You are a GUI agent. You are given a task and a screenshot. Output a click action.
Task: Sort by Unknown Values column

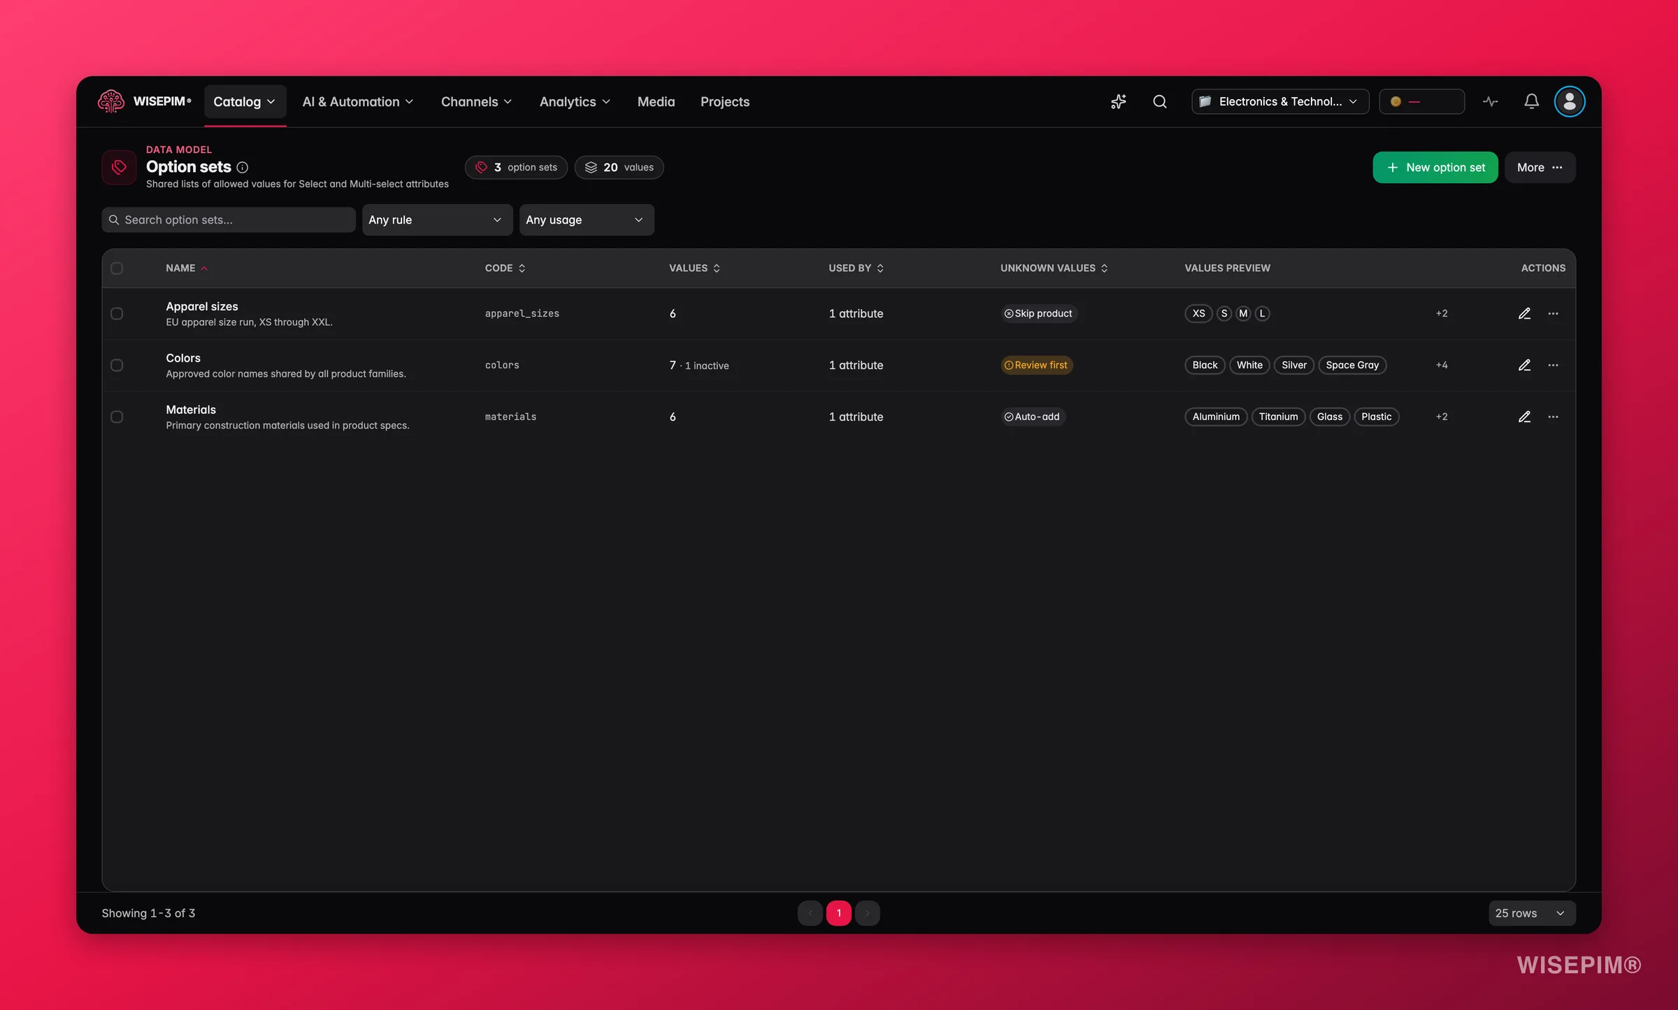[1054, 268]
